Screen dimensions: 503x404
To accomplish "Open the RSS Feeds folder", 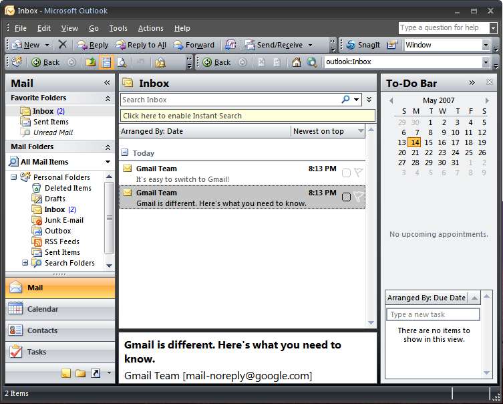I will (x=55, y=241).
